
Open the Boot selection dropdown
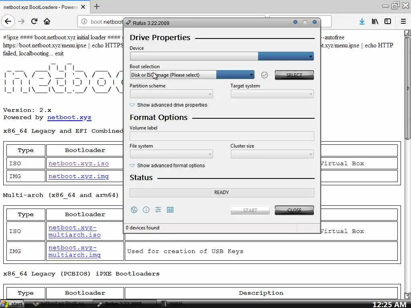pos(192,75)
